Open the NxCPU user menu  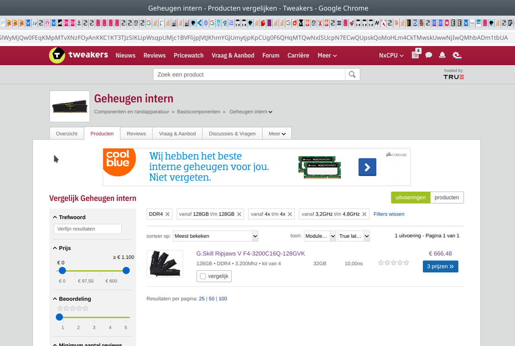(391, 55)
